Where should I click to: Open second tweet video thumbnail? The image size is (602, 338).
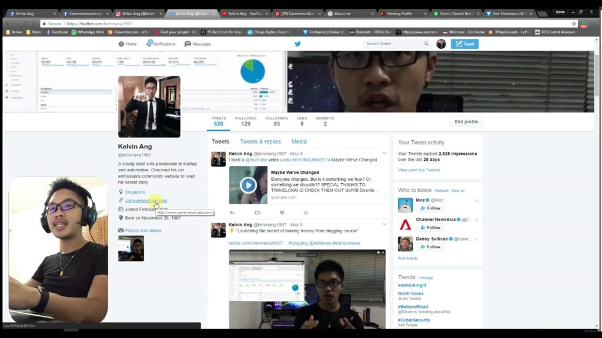(307, 289)
